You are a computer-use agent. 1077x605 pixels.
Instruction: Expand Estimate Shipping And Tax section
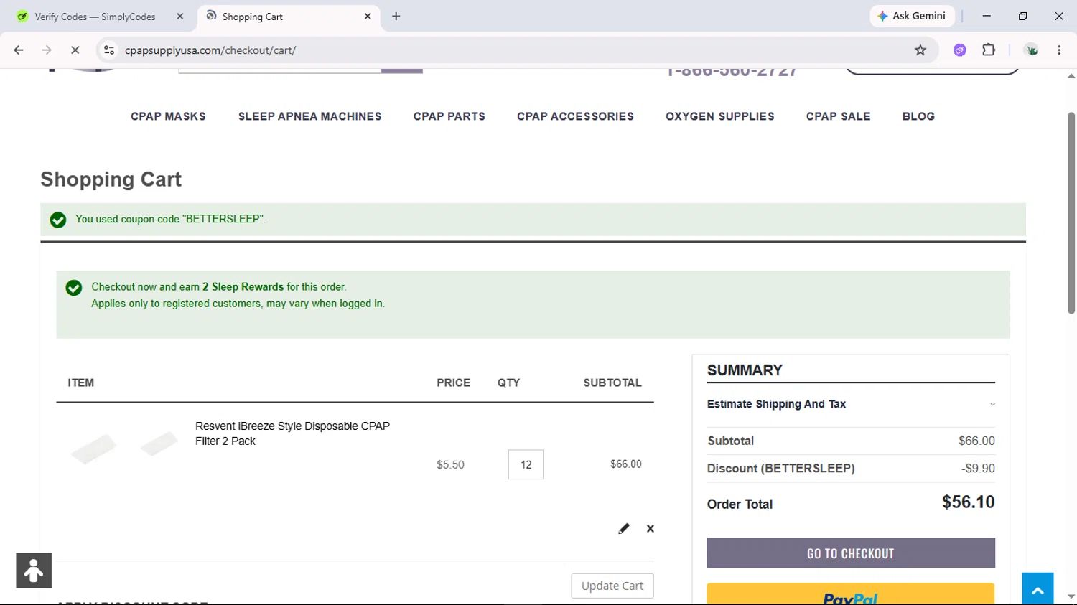click(851, 404)
